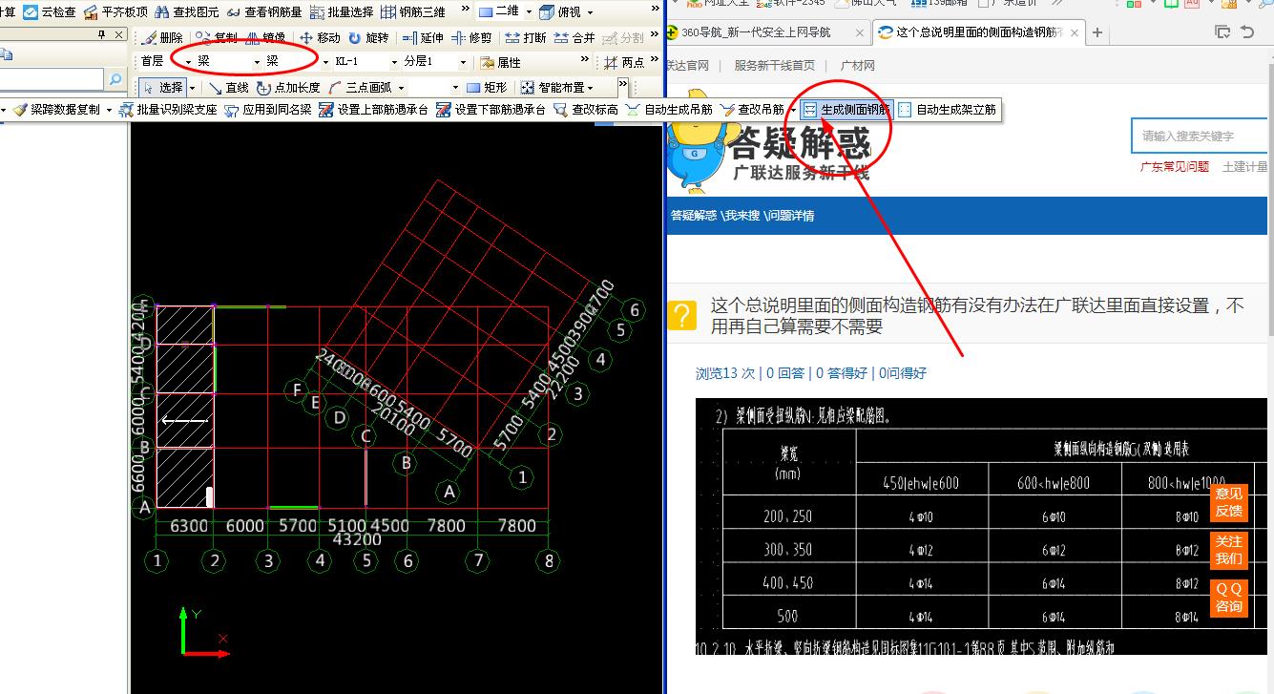Open the 广材网 link

click(x=857, y=66)
